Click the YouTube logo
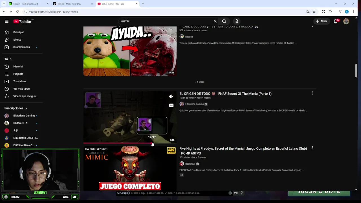361x203 pixels. pyautogui.click(x=22, y=21)
